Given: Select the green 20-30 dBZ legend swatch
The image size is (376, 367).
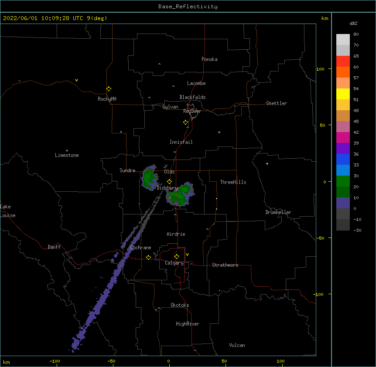Looking at the screenshot, I should point(343,181).
